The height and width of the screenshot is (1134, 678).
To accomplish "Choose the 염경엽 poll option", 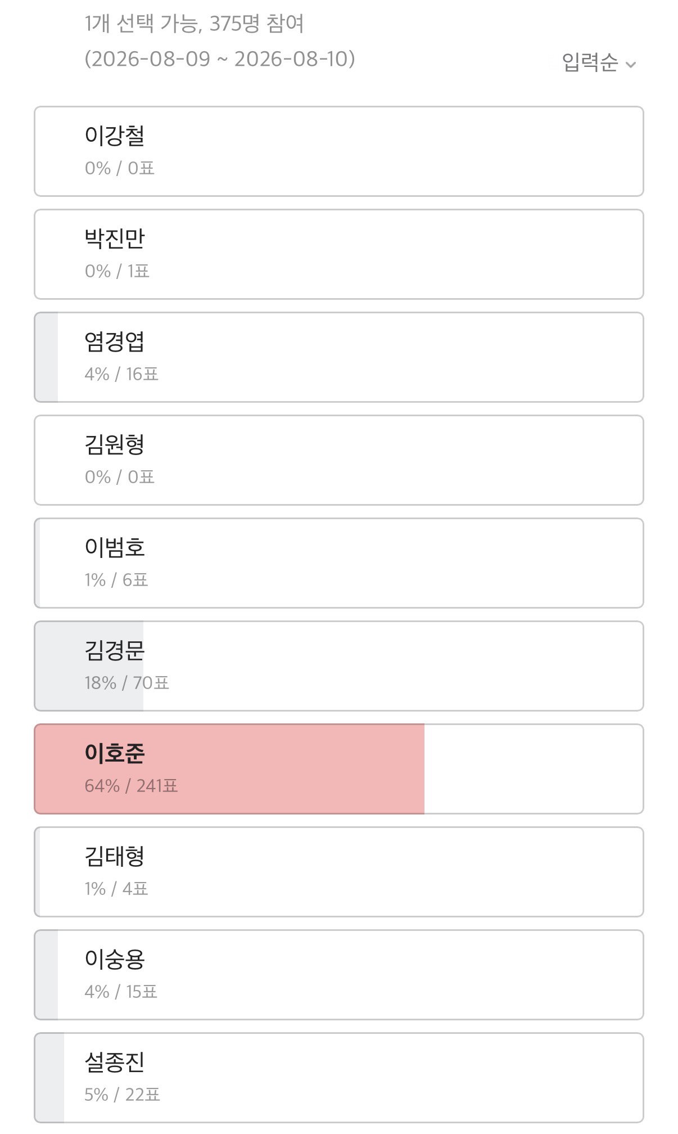I will 339,357.
